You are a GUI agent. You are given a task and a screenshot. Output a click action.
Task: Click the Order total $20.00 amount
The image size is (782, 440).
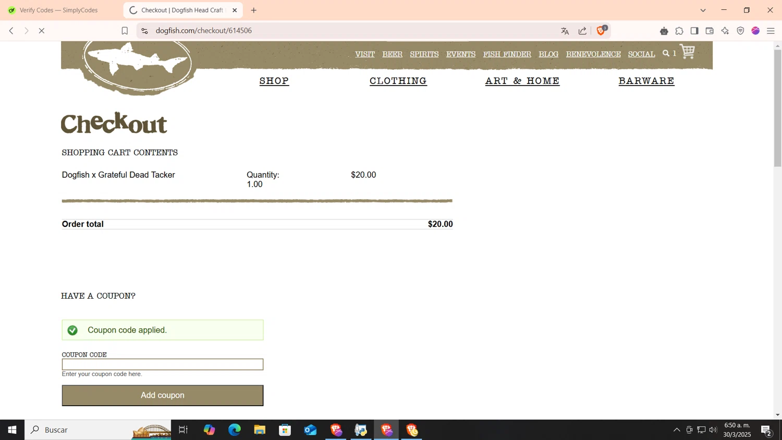[441, 224]
